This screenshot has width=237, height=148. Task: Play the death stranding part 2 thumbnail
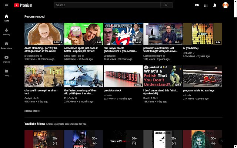click(x=44, y=34)
